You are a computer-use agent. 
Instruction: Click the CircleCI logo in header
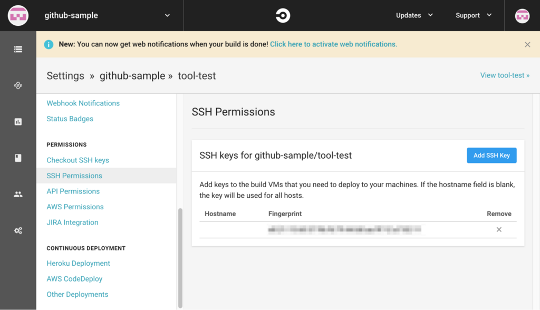tap(283, 15)
